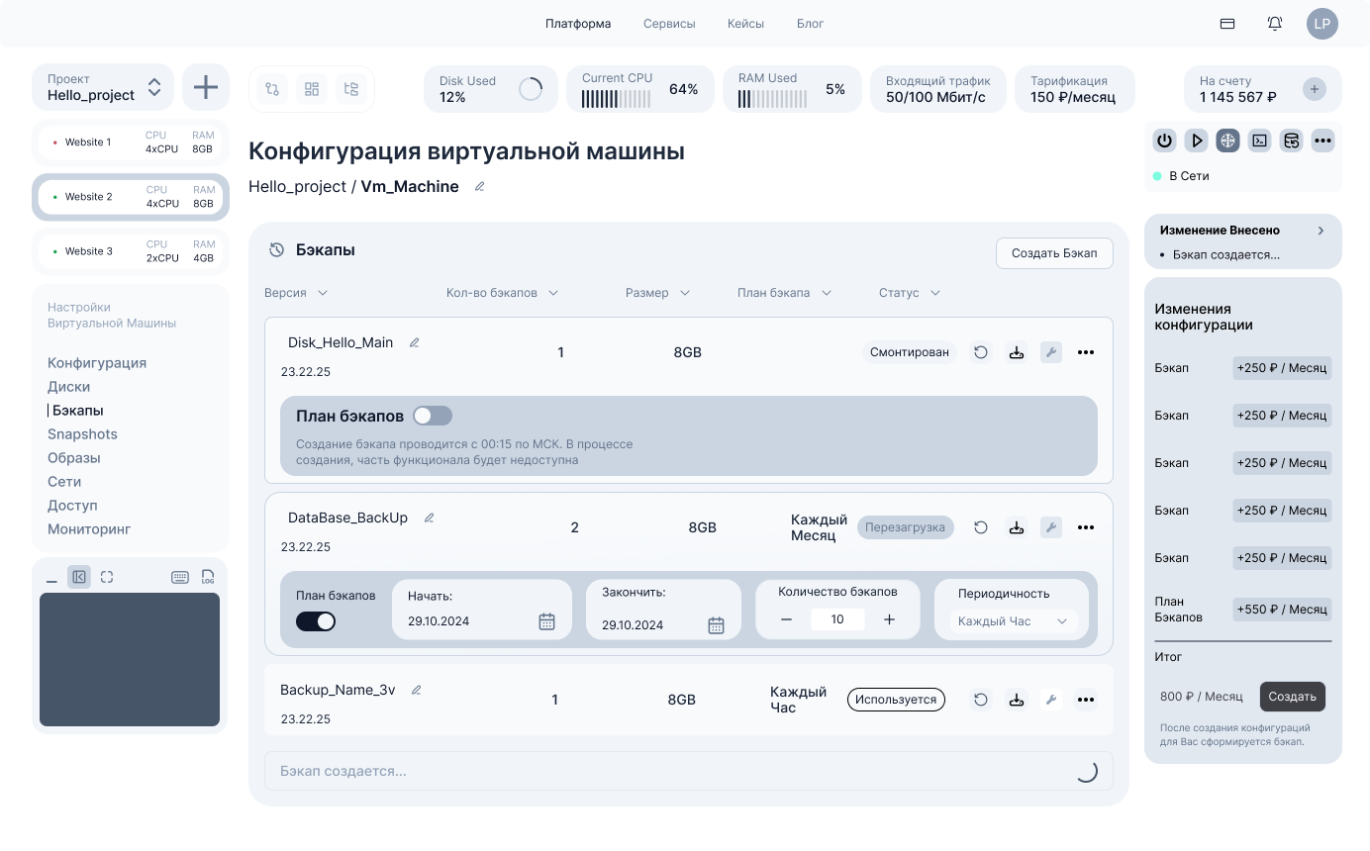Disable backup plan toggle for DataBase_BackUp
The width and height of the screenshot is (1370, 851).
pos(316,621)
